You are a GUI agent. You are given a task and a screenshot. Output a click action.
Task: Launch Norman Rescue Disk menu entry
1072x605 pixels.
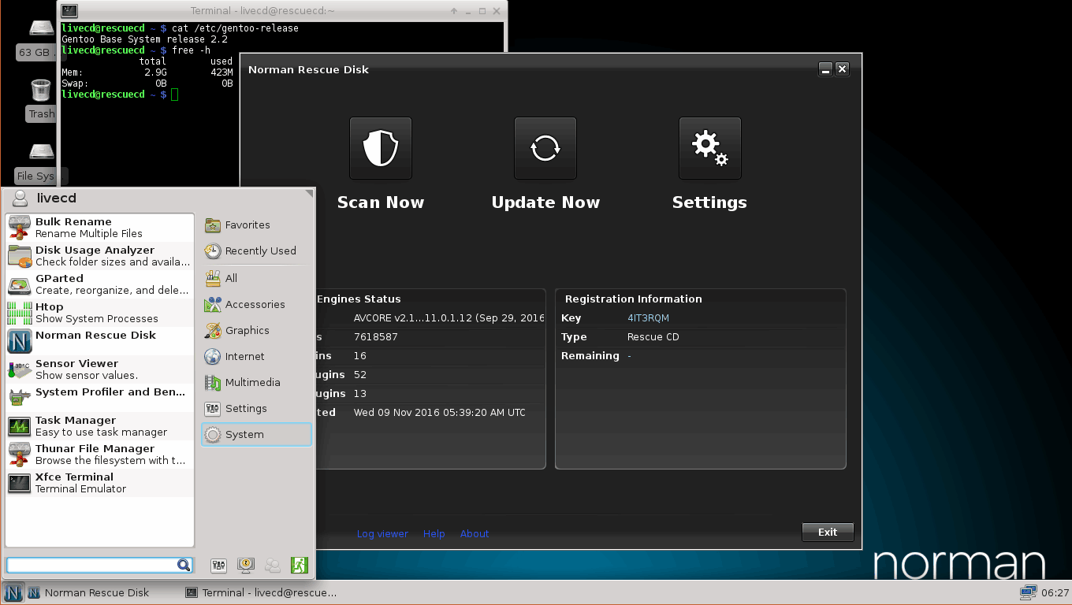[x=99, y=341]
